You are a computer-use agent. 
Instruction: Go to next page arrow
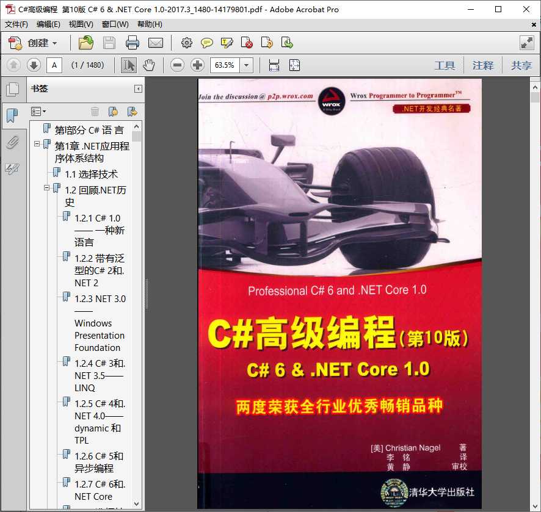click(x=34, y=65)
